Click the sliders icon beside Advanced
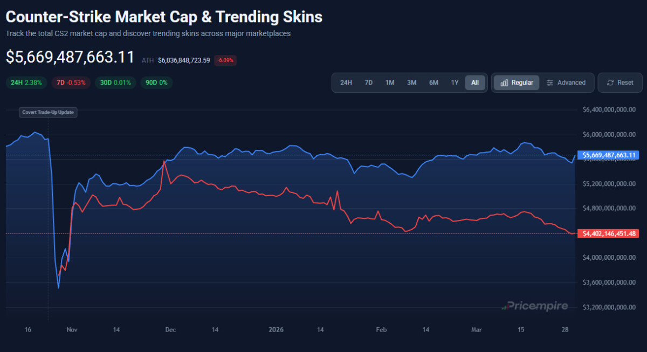647x352 pixels. pyautogui.click(x=550, y=83)
